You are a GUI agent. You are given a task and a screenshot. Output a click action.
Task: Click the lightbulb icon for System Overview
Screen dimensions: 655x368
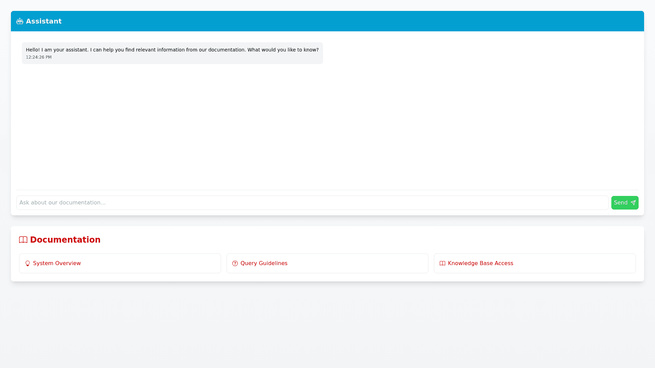(28, 263)
